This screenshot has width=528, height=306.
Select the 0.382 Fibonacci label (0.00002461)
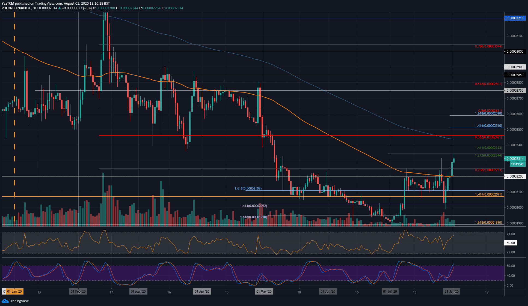coord(488,137)
